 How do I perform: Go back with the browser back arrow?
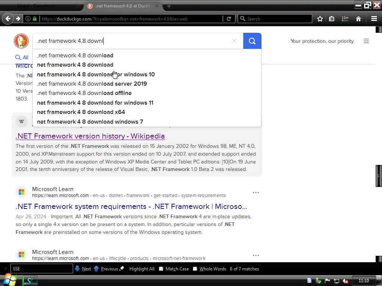pyautogui.click(x=8, y=19)
